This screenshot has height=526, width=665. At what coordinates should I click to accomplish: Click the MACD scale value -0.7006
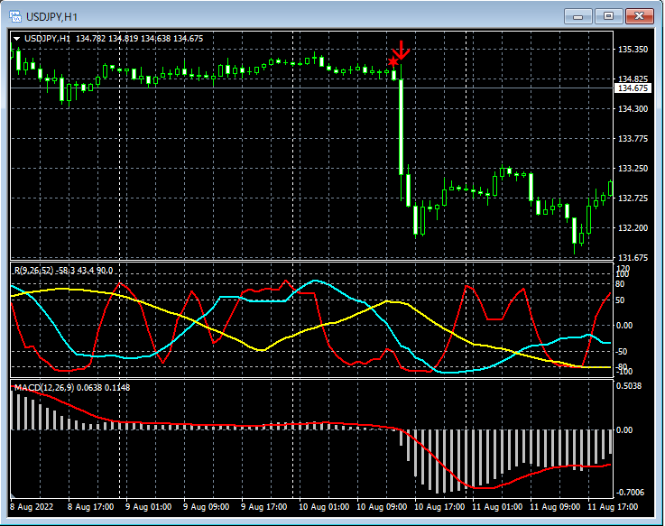coord(630,493)
